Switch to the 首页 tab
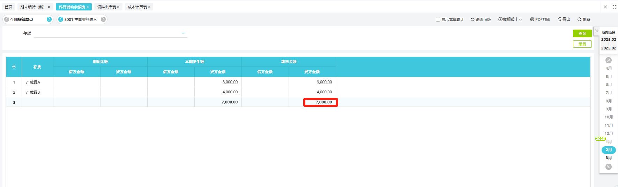The height and width of the screenshot is (187, 618). tap(8, 7)
